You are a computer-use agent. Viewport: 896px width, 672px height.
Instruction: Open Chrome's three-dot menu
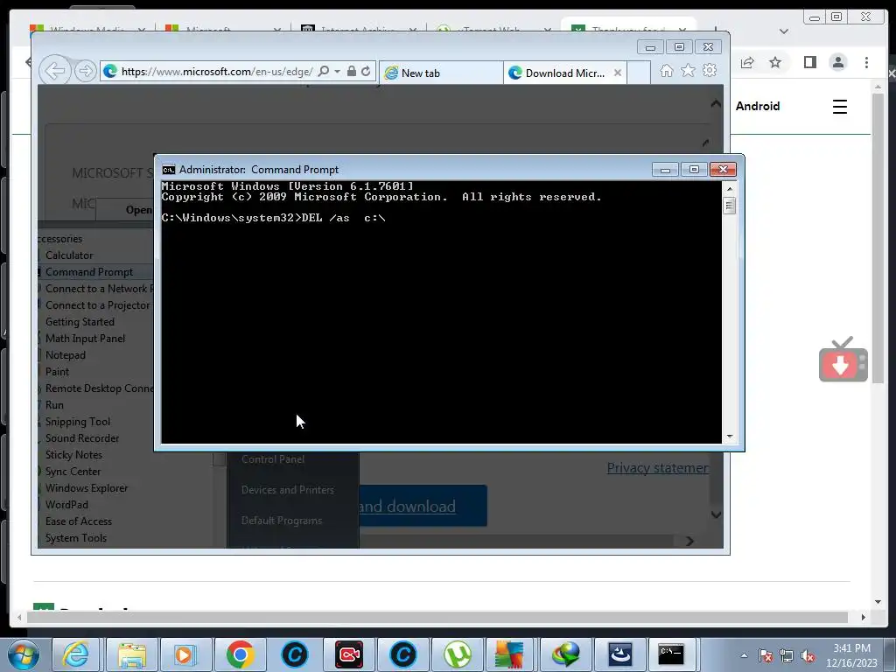point(866,62)
